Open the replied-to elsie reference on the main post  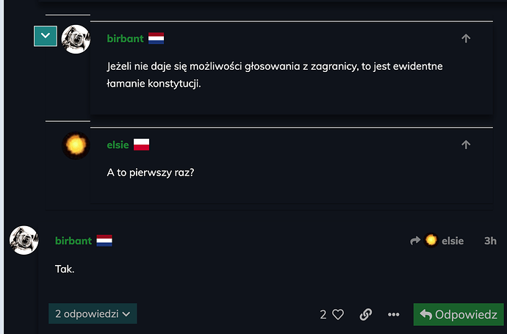445,241
